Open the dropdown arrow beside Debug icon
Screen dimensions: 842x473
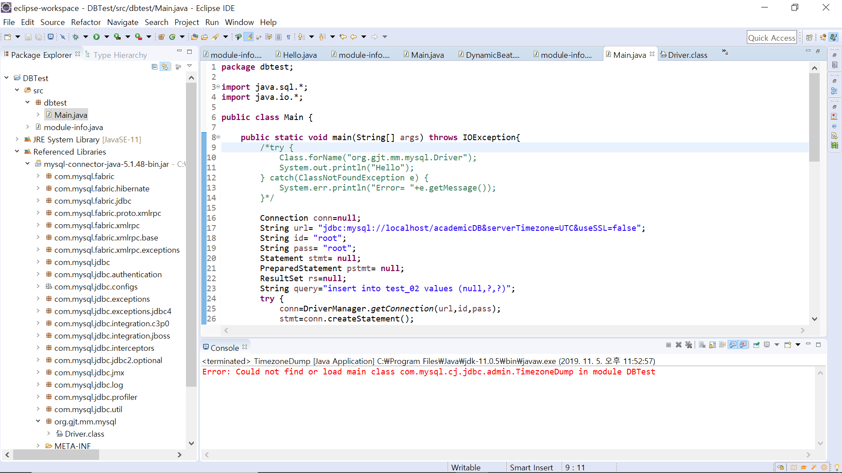pos(86,37)
